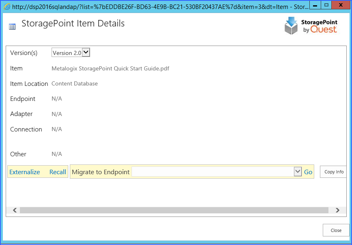The height and width of the screenshot is (245, 352).
Task: Open the Version 2.0 dropdown
Action: (71, 53)
